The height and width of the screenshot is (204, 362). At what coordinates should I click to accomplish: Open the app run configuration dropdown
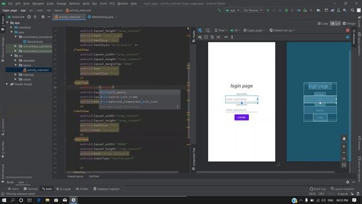click(232, 10)
